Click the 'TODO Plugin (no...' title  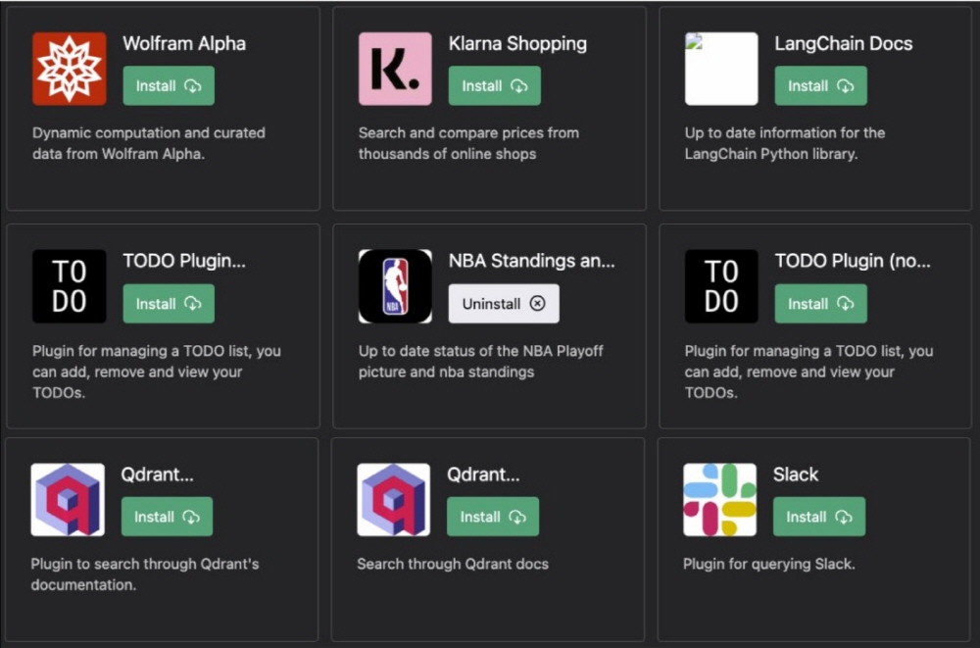click(x=854, y=261)
